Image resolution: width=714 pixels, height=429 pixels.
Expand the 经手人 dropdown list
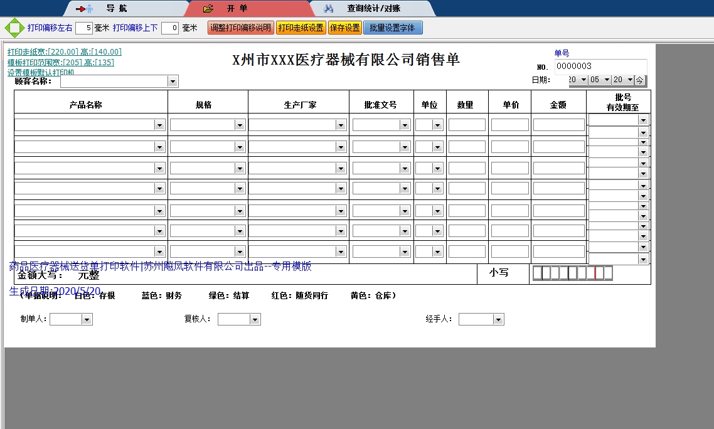(x=498, y=320)
